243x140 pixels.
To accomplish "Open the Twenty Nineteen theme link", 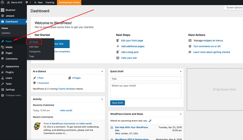I will 67,89.
